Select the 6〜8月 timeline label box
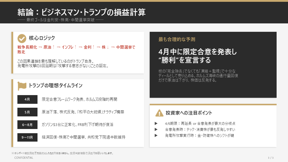Screen dimensions: 288x162 tap(27, 124)
